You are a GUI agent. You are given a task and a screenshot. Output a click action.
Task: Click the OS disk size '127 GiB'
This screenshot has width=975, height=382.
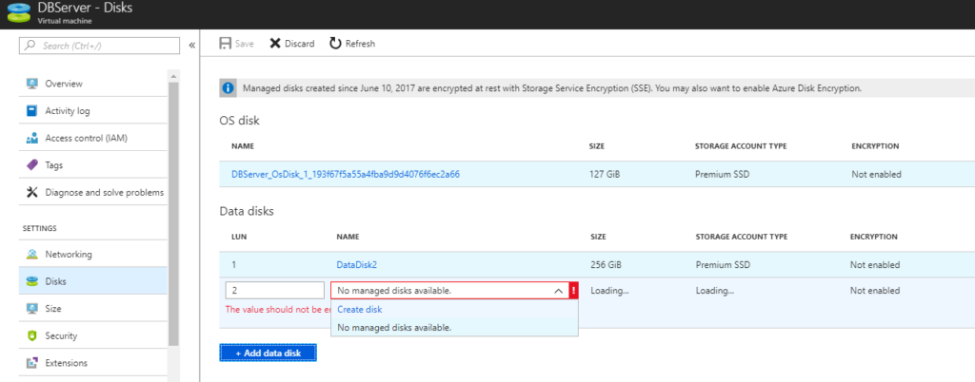(605, 174)
